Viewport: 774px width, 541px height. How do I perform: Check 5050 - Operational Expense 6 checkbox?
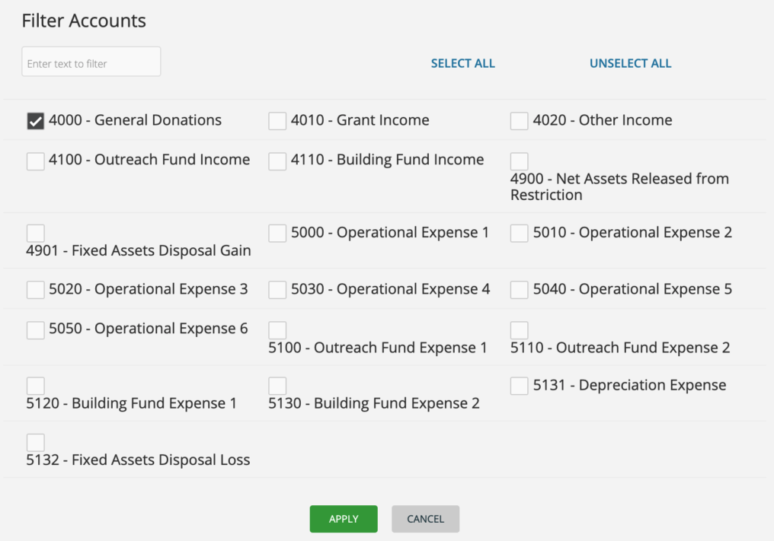(x=36, y=330)
